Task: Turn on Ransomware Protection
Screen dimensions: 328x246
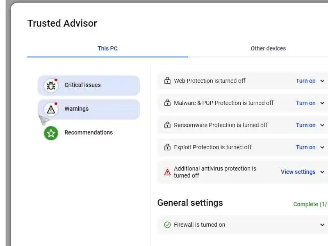Action: point(305,125)
